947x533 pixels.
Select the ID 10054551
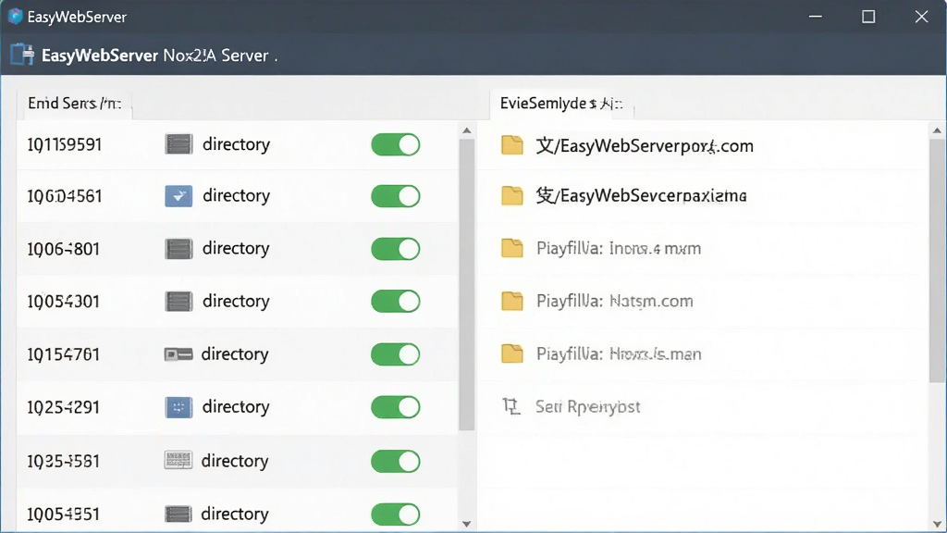coord(64,514)
